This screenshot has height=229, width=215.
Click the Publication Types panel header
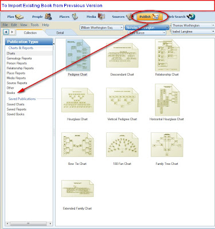[29, 42]
